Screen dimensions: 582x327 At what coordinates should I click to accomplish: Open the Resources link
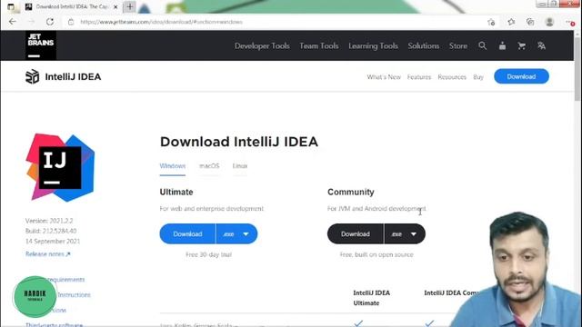[452, 76]
